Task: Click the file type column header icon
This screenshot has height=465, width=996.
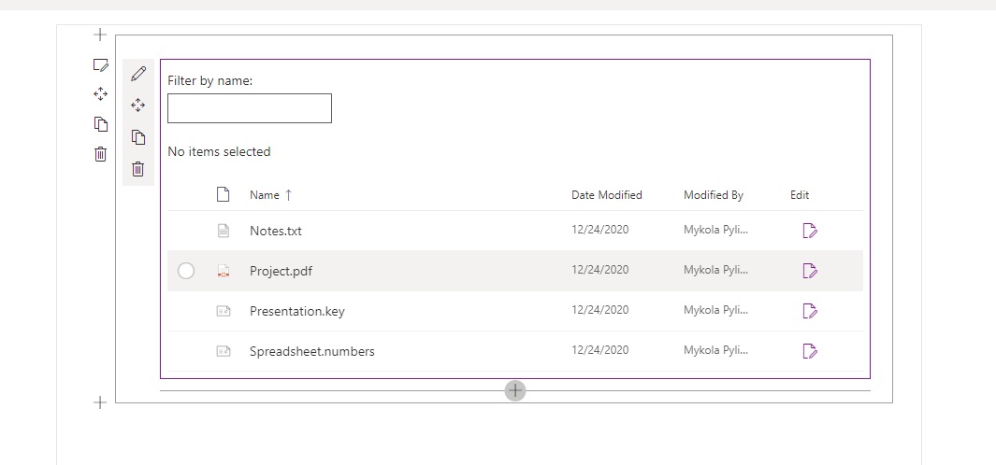Action: pyautogui.click(x=223, y=194)
